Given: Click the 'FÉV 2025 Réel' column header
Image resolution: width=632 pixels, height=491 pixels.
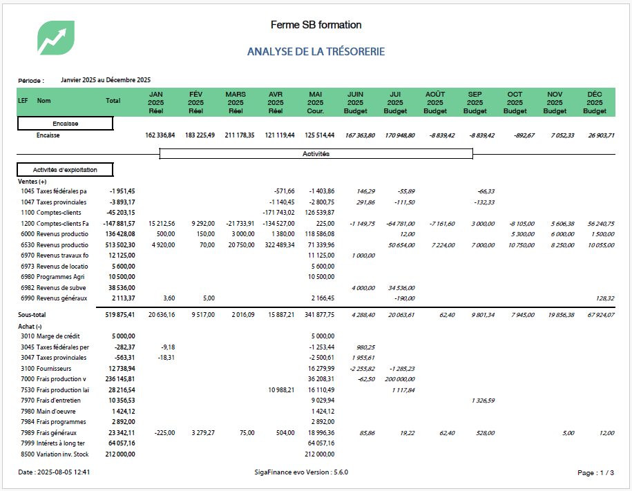Looking at the screenshot, I should [x=196, y=102].
